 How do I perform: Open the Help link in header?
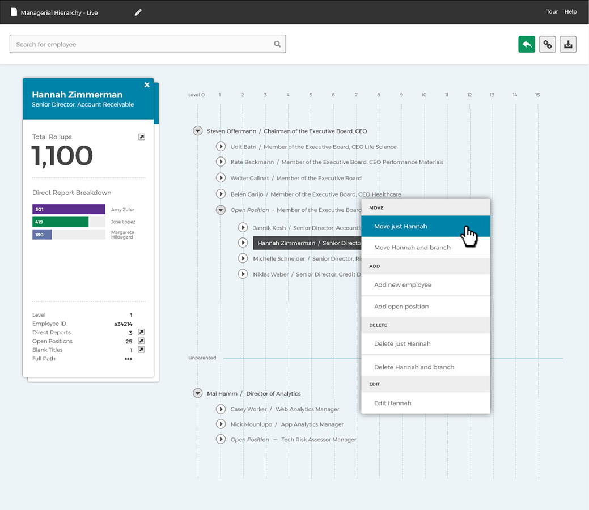(x=570, y=12)
